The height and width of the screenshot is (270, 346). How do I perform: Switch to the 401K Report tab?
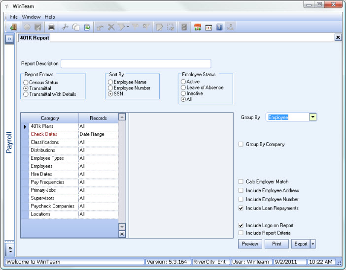click(x=35, y=37)
